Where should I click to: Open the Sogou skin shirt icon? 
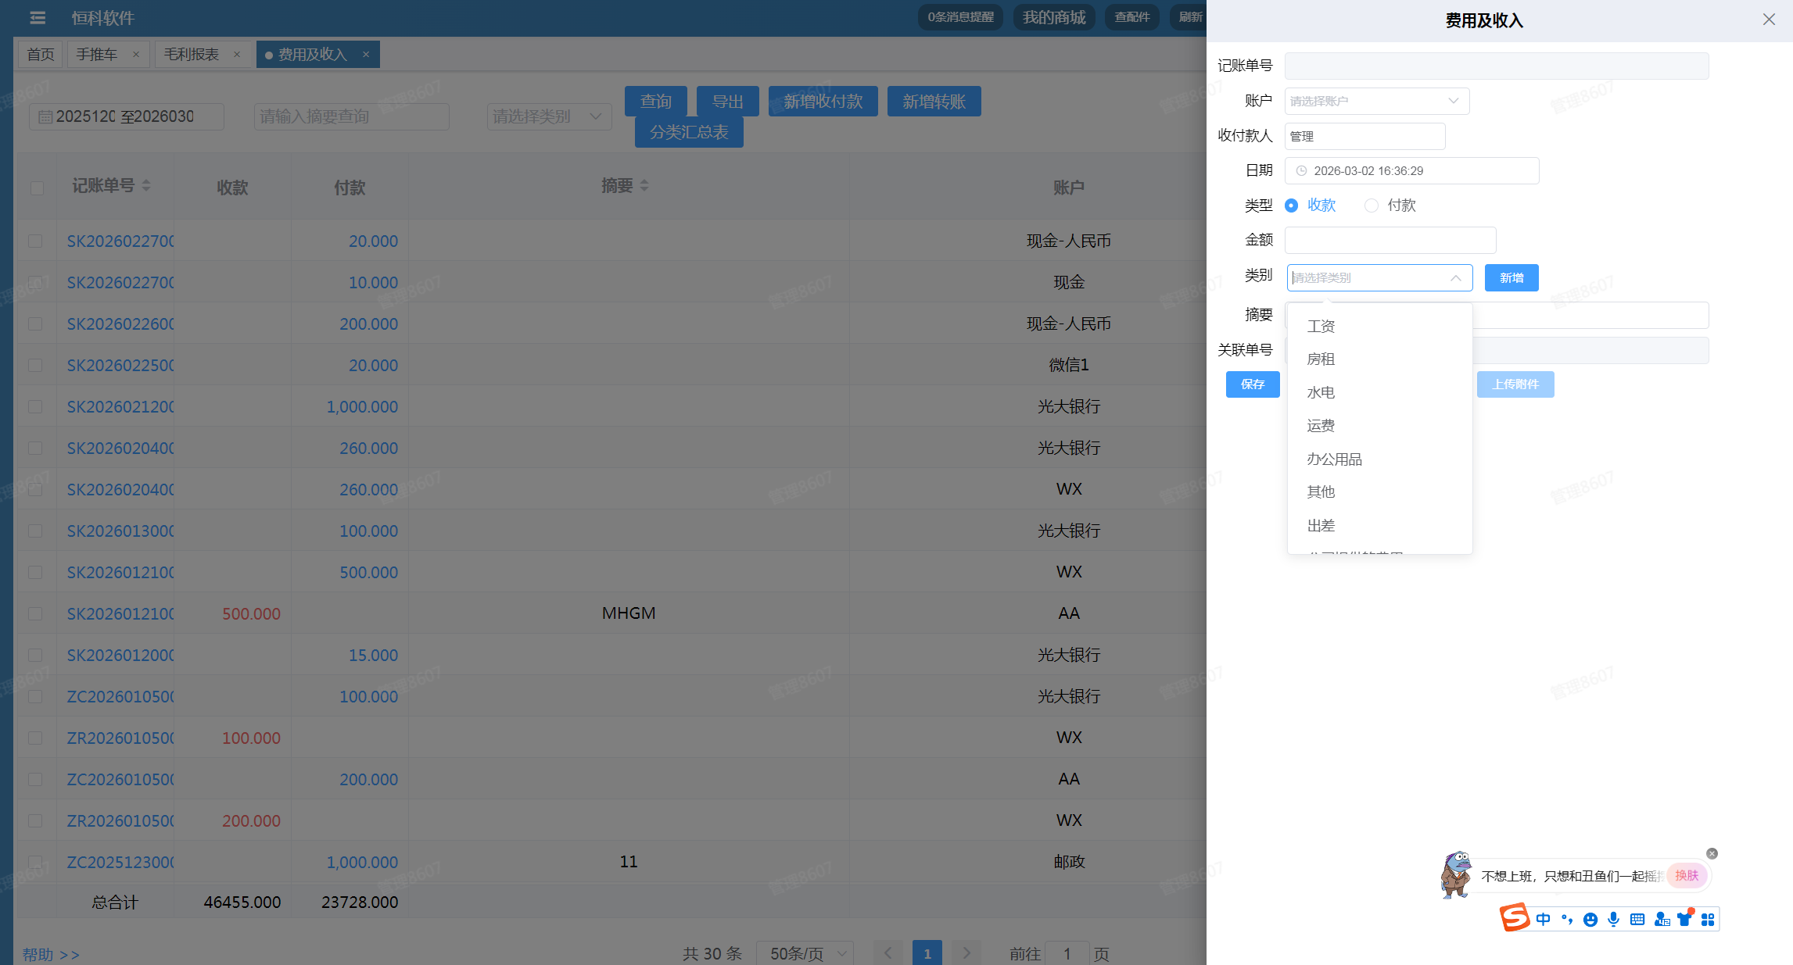point(1684,920)
